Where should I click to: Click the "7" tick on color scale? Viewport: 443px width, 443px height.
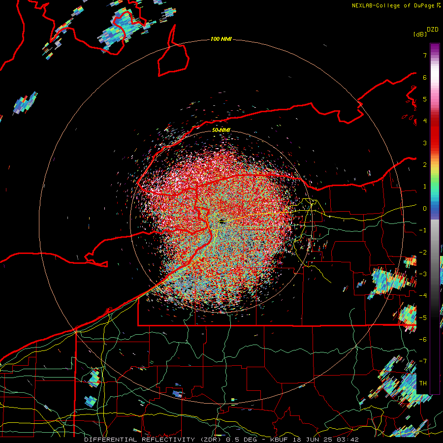[x=425, y=55]
